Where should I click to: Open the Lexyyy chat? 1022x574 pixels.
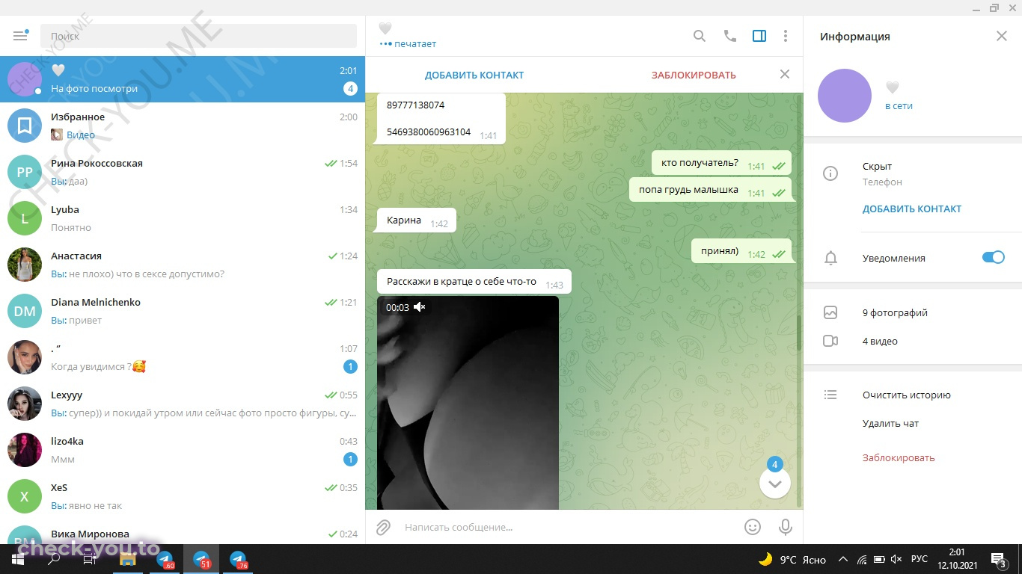183,404
